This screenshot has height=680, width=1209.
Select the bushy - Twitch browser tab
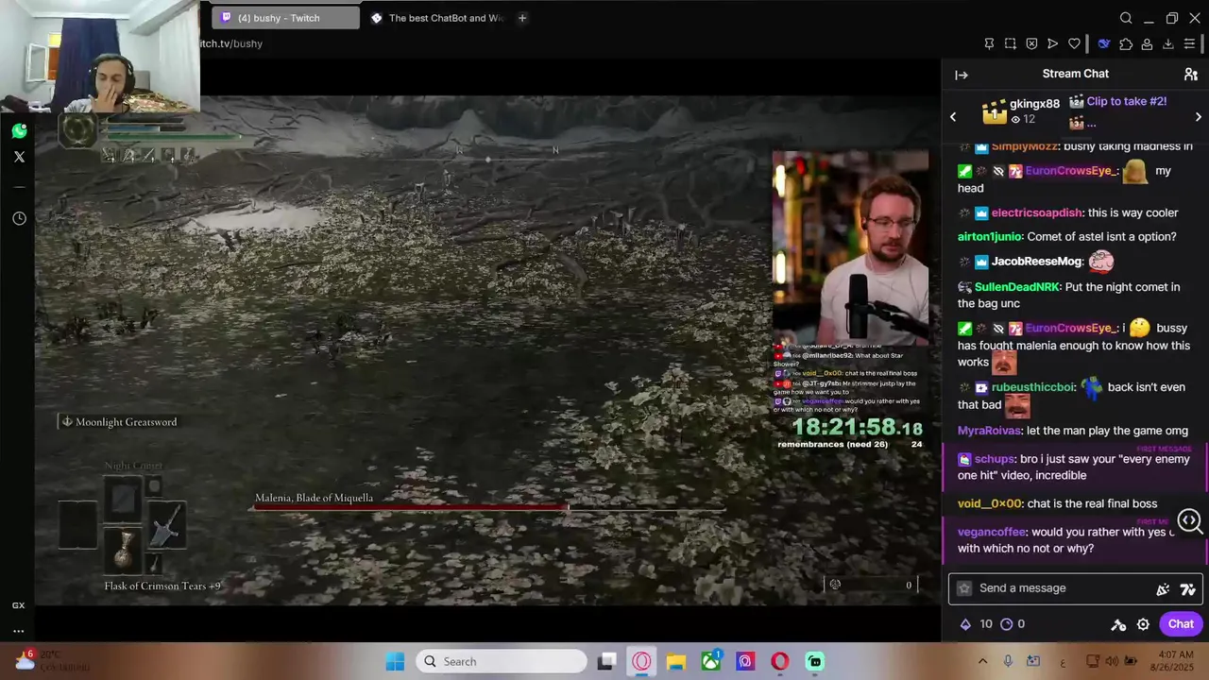[x=286, y=18]
